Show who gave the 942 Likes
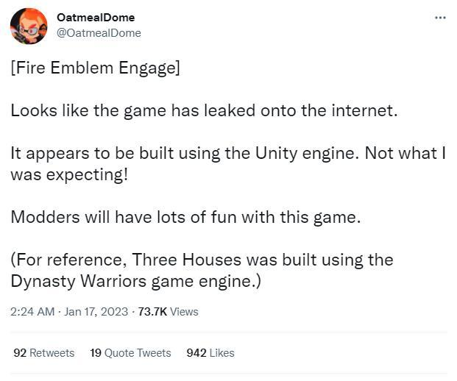Image resolution: width=457 pixels, height=381 pixels. 210,353
